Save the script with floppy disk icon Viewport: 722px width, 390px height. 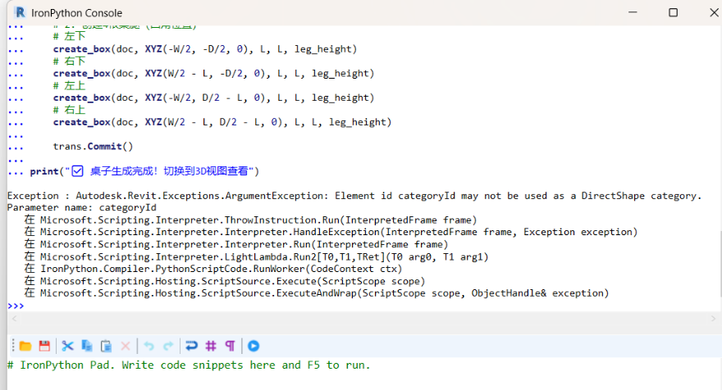(44, 346)
